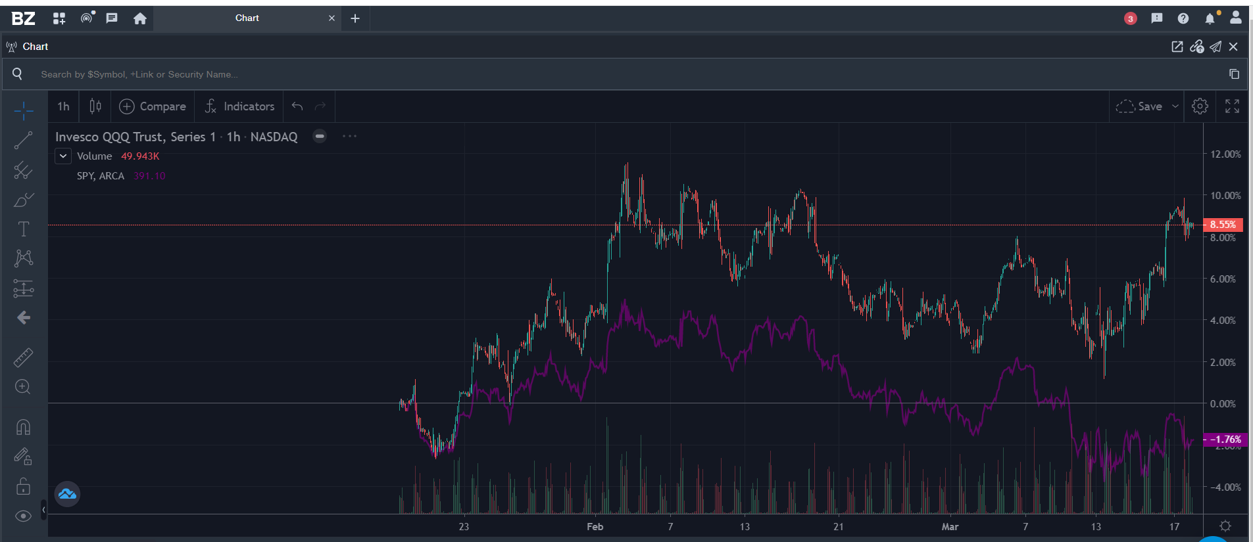This screenshot has width=1253, height=542.
Task: Open the Indicators dialog
Action: (239, 106)
